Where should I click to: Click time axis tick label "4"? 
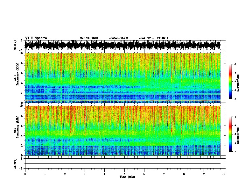[105, 174]
